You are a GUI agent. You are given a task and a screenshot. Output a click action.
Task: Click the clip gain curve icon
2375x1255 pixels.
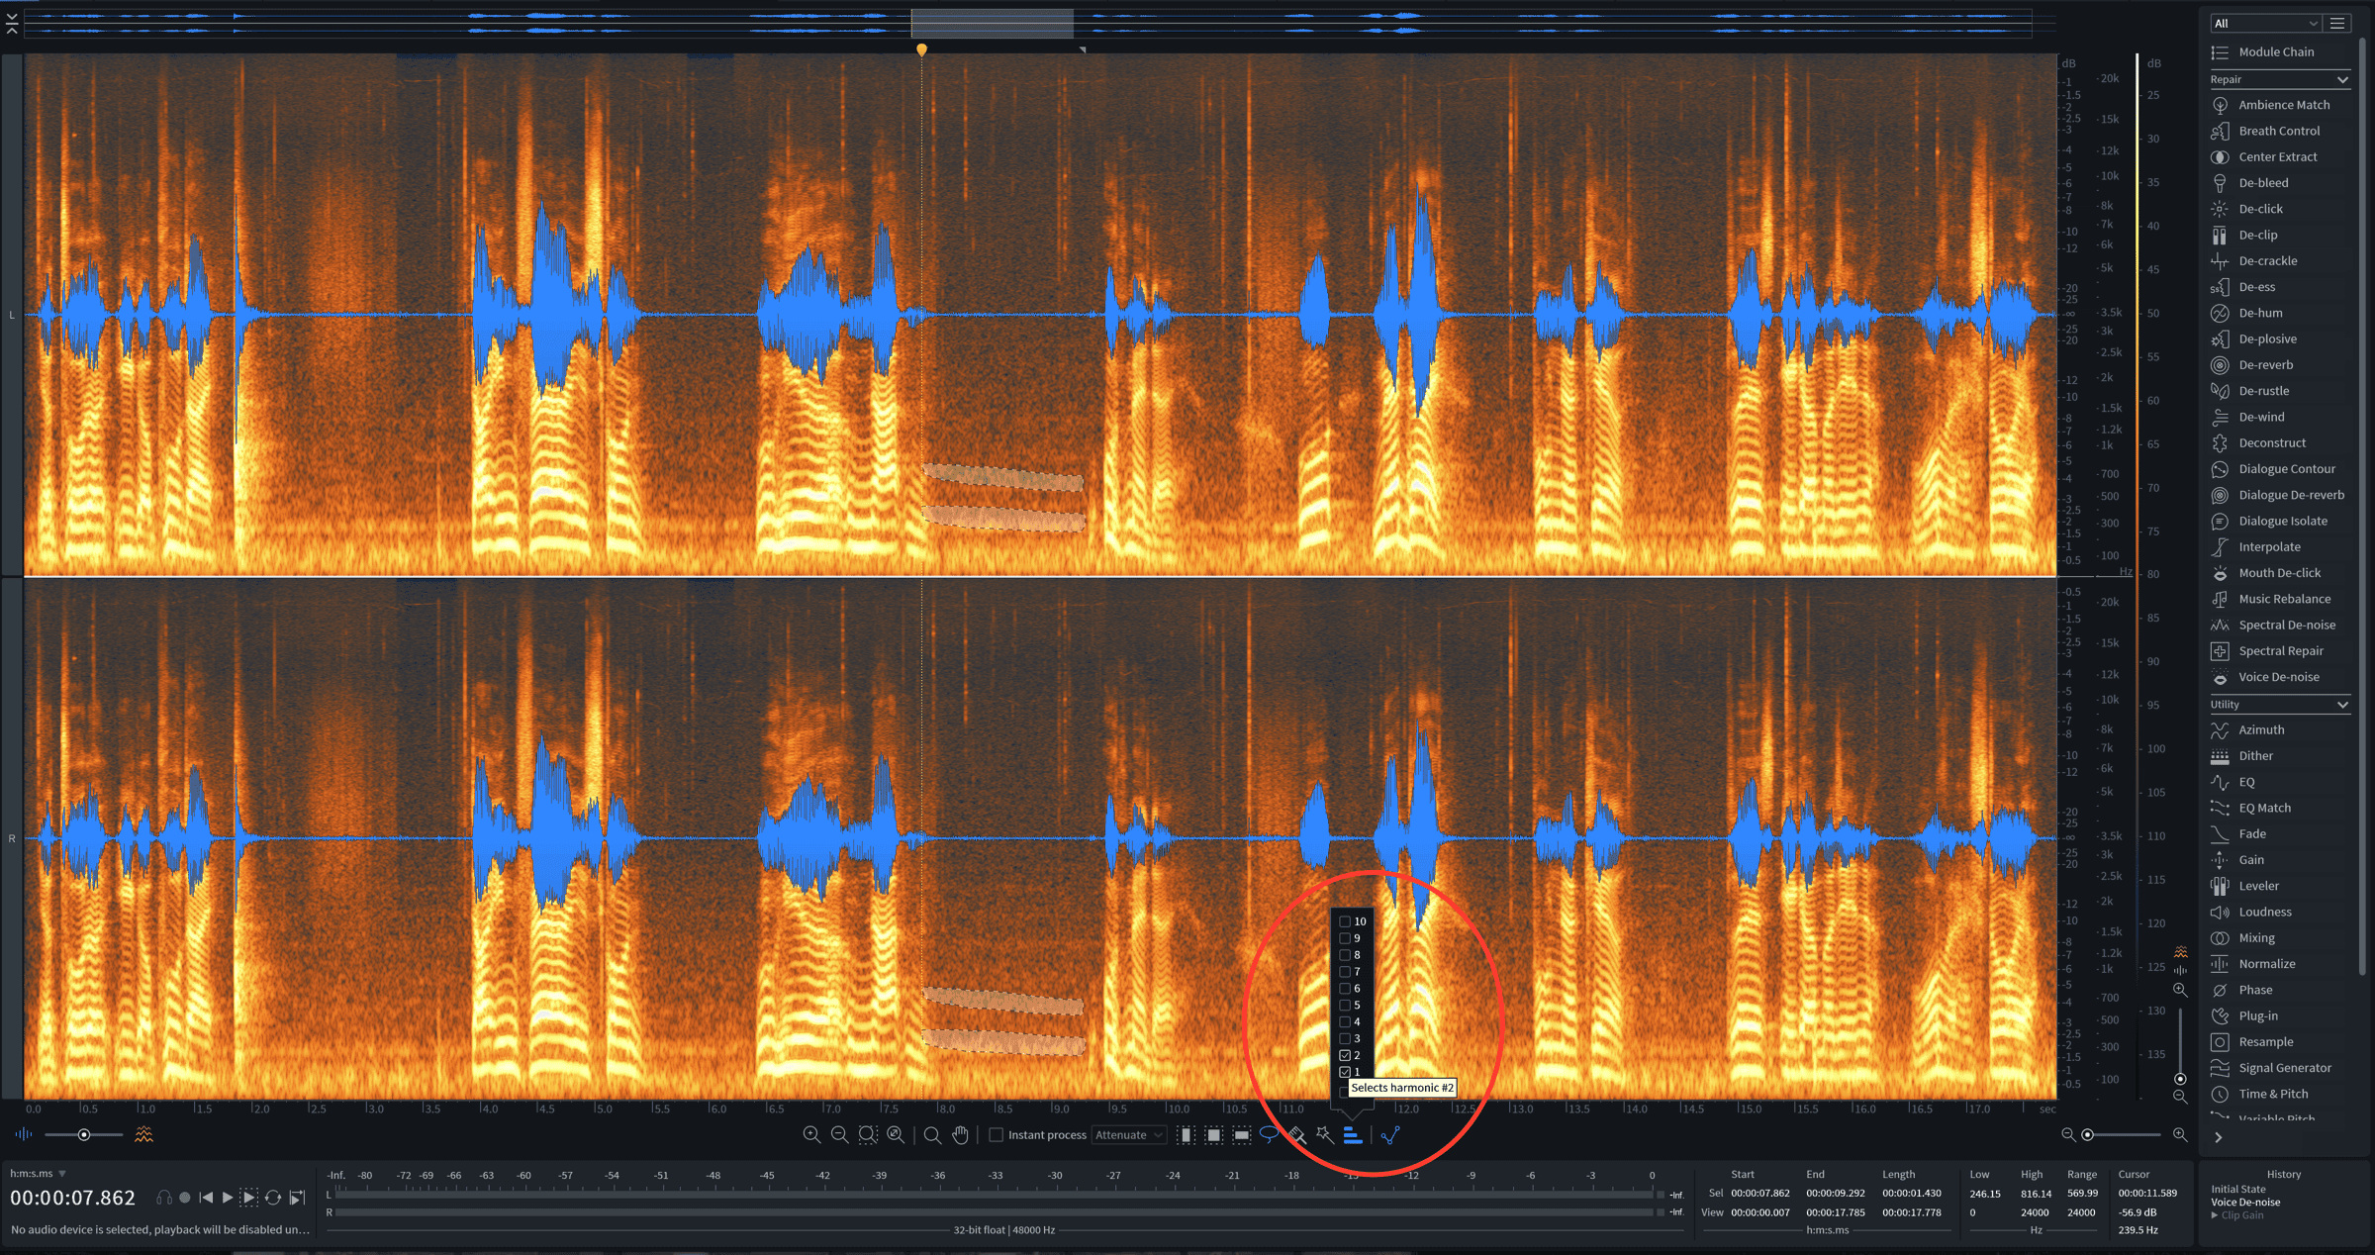pos(1390,1135)
